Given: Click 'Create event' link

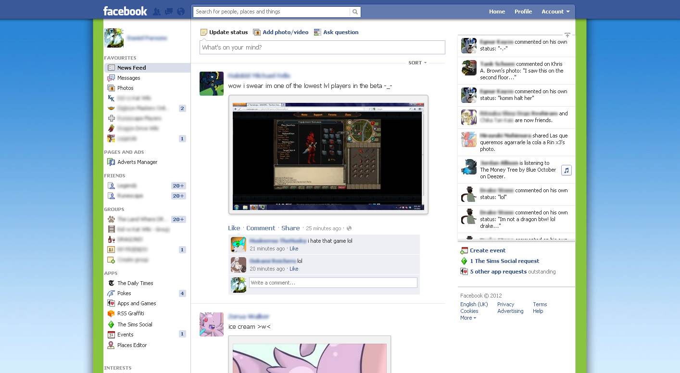Looking at the screenshot, I should pos(488,250).
